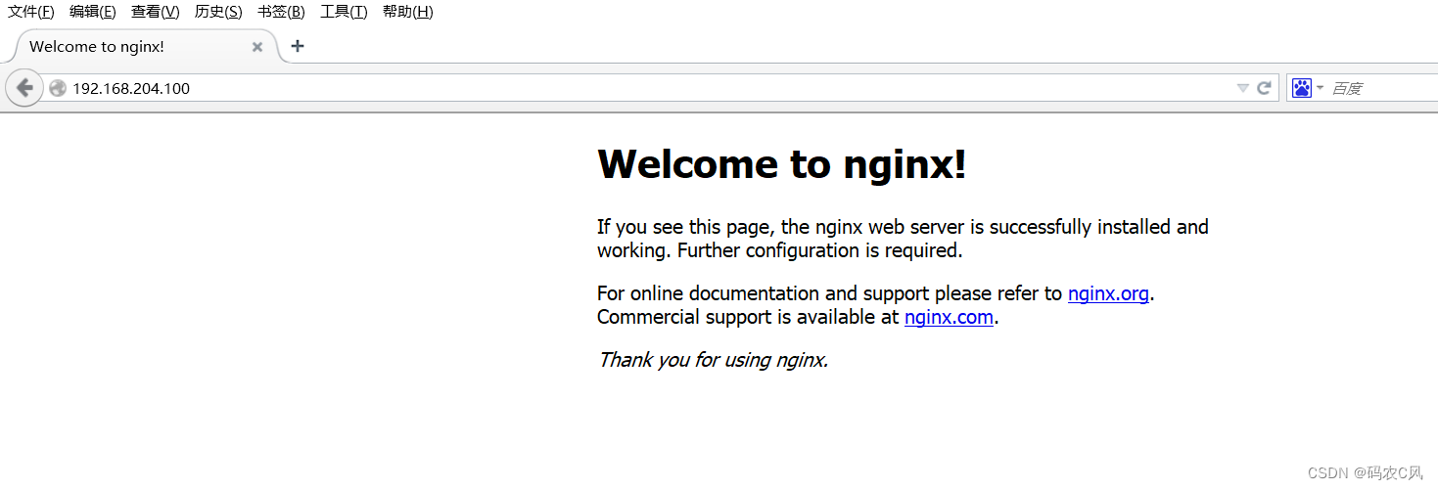This screenshot has height=490, width=1438.
Task: Close the Welcome to nginx! tab
Action: coord(257,47)
